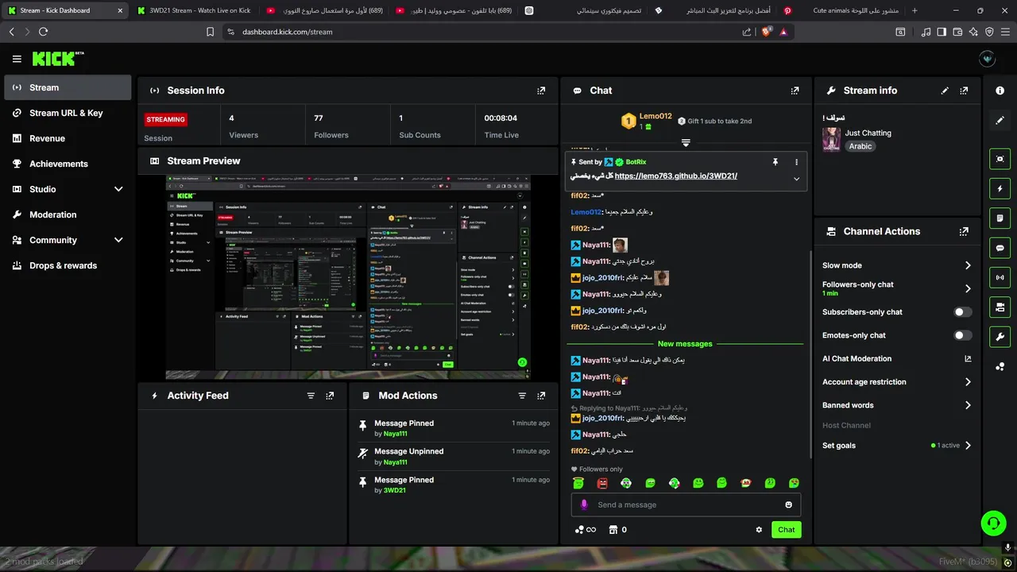1017x572 pixels.
Task: Open Banned words settings
Action: [897, 405]
